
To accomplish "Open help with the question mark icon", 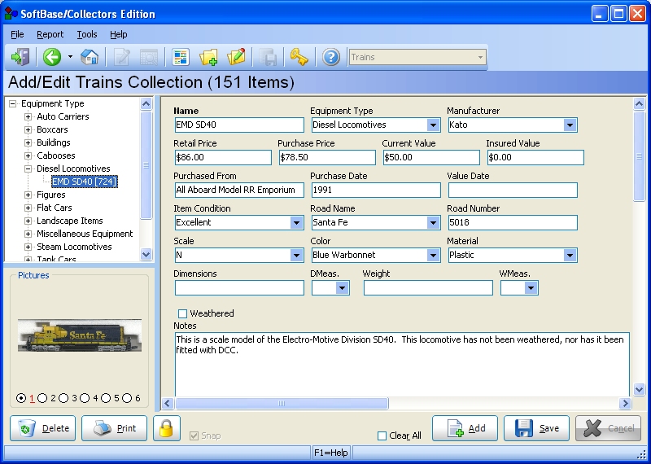I will point(331,57).
